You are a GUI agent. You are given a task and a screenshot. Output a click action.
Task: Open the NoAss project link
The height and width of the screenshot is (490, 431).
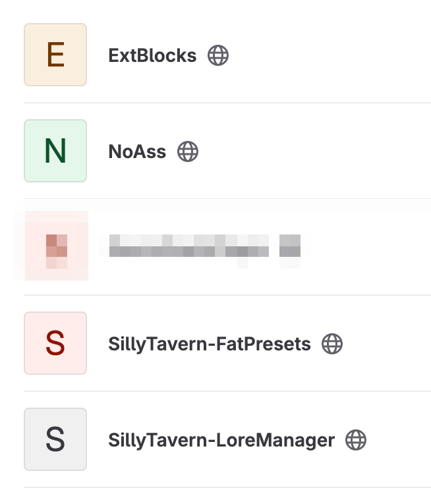tap(137, 151)
